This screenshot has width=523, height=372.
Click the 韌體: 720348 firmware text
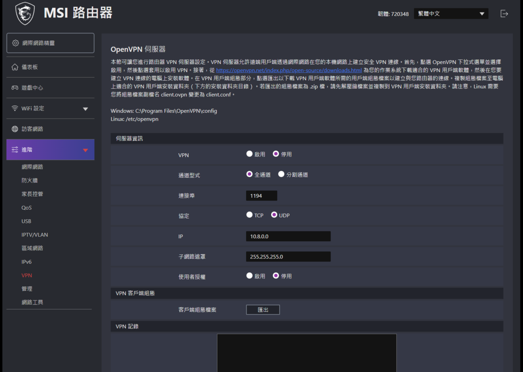click(393, 14)
